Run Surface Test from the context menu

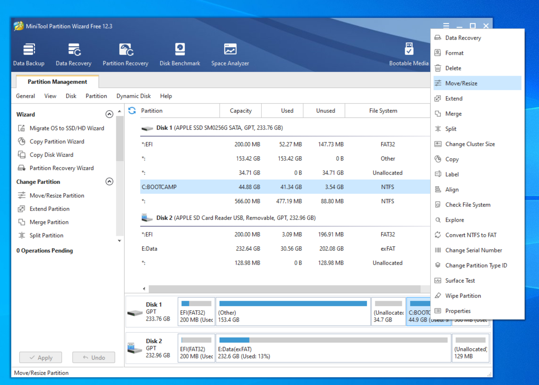click(x=477, y=281)
